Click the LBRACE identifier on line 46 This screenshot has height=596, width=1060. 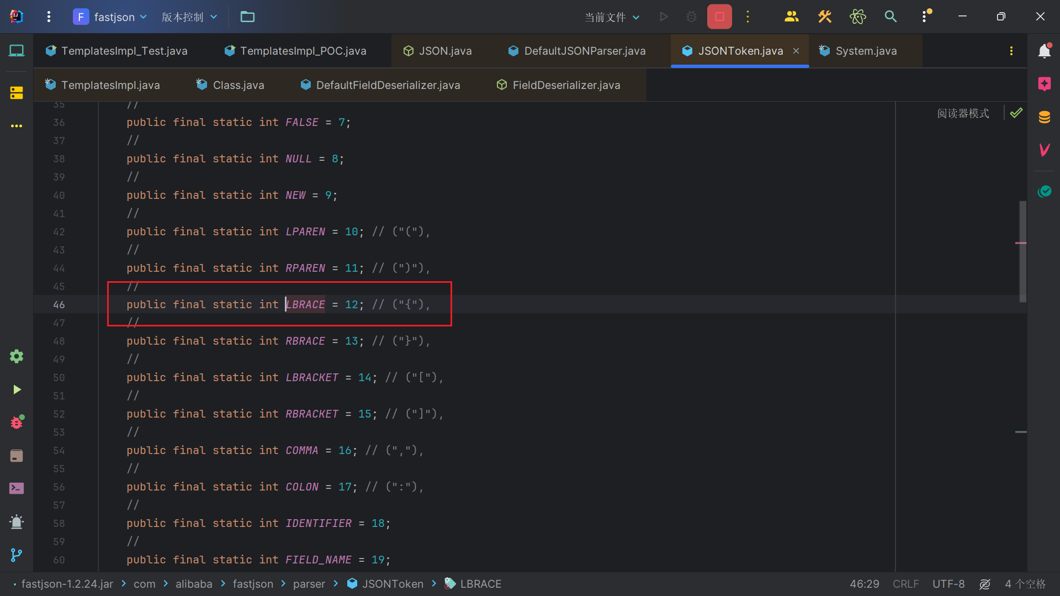[x=305, y=304]
